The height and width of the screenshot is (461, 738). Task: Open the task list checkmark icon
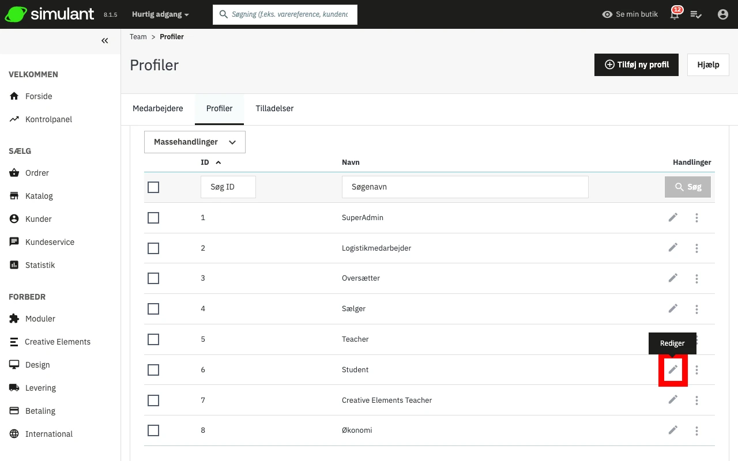click(x=696, y=14)
